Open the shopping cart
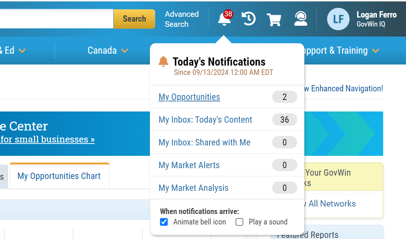Viewport: 406px width, 239px height. pyautogui.click(x=274, y=19)
